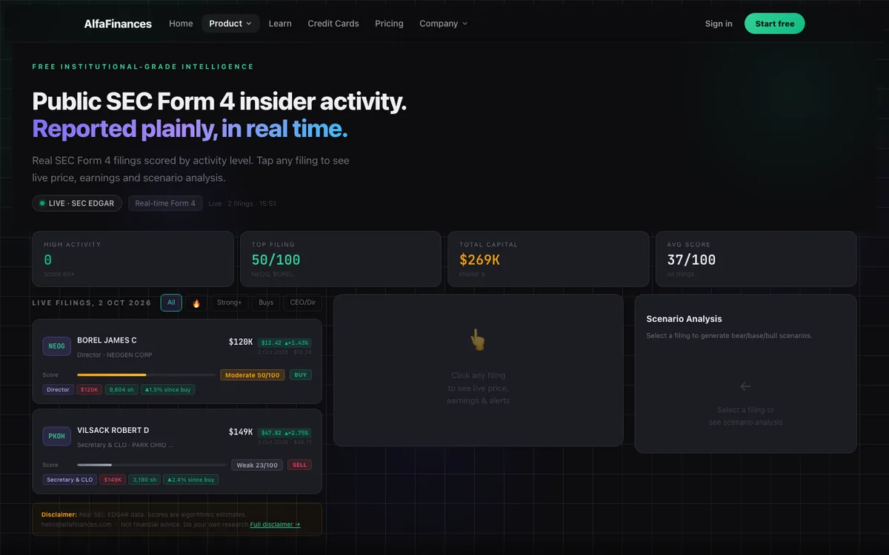Open the Full disclaimer link
Viewport: 889px width, 555px height.
click(x=275, y=525)
